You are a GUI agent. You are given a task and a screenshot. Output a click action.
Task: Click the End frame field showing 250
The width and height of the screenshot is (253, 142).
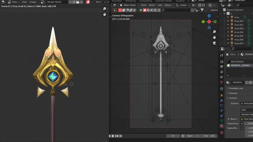pos(209,136)
